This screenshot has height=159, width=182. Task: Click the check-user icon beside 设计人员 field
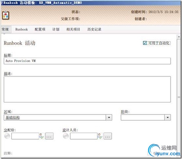(x=100, y=136)
